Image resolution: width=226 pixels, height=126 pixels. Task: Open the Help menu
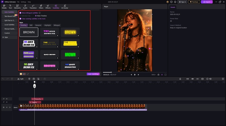coord(29,2)
